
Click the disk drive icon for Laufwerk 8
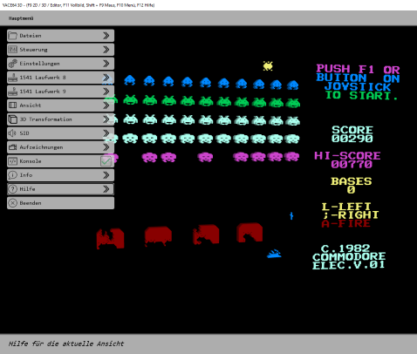(x=12, y=78)
